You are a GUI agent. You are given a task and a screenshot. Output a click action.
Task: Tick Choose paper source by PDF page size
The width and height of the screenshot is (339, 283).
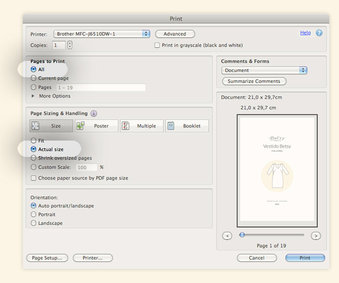coord(33,178)
